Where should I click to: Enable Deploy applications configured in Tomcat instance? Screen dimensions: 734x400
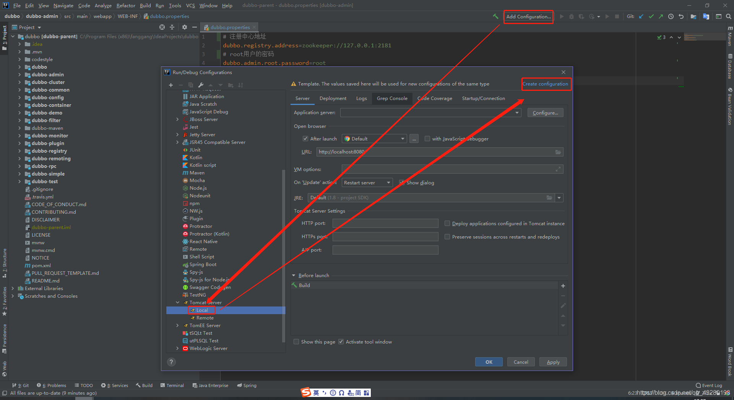(447, 224)
